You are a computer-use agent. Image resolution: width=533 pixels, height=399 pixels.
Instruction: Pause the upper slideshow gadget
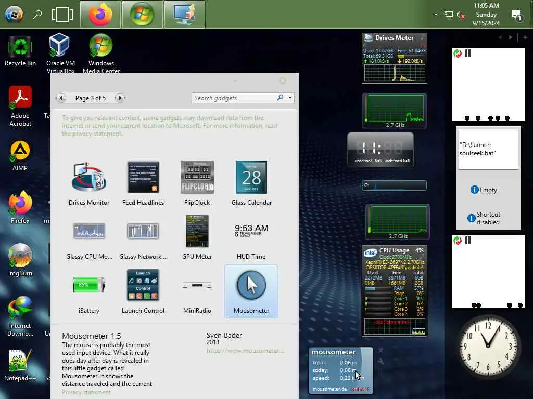pos(468,54)
